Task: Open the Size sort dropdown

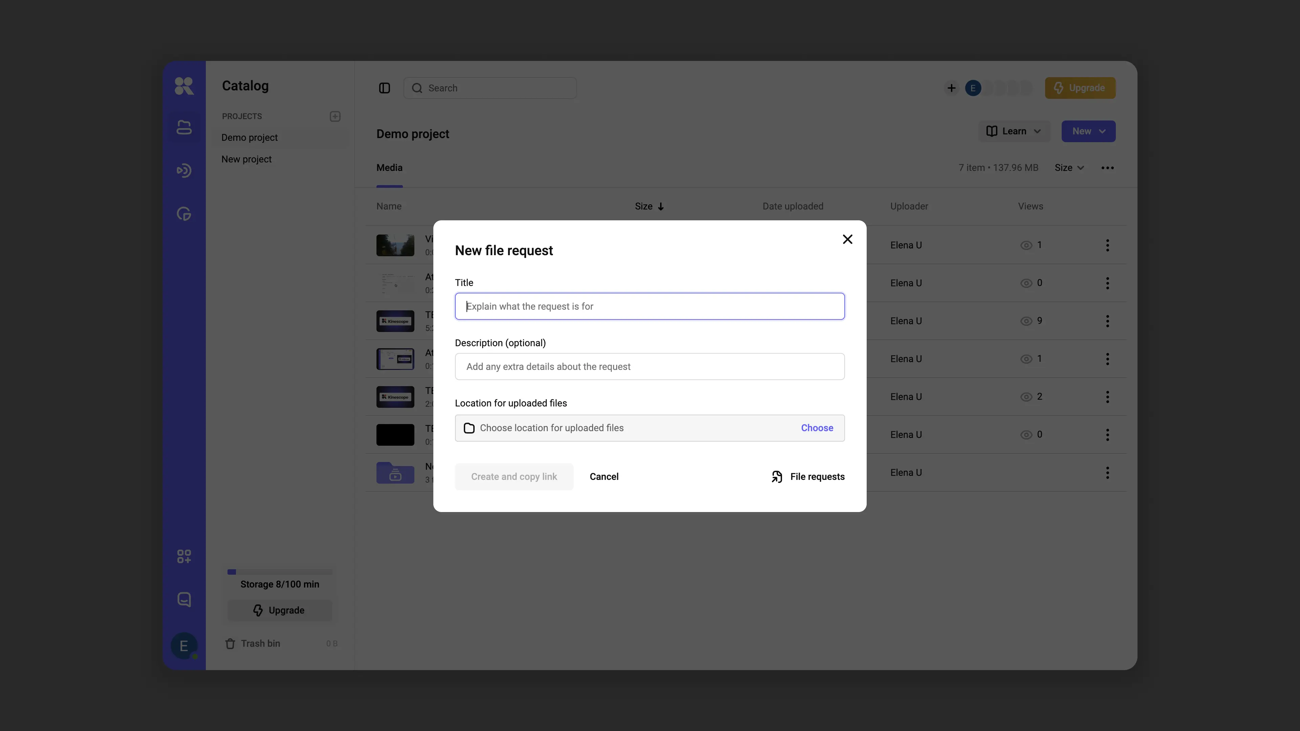Action: (x=1069, y=168)
